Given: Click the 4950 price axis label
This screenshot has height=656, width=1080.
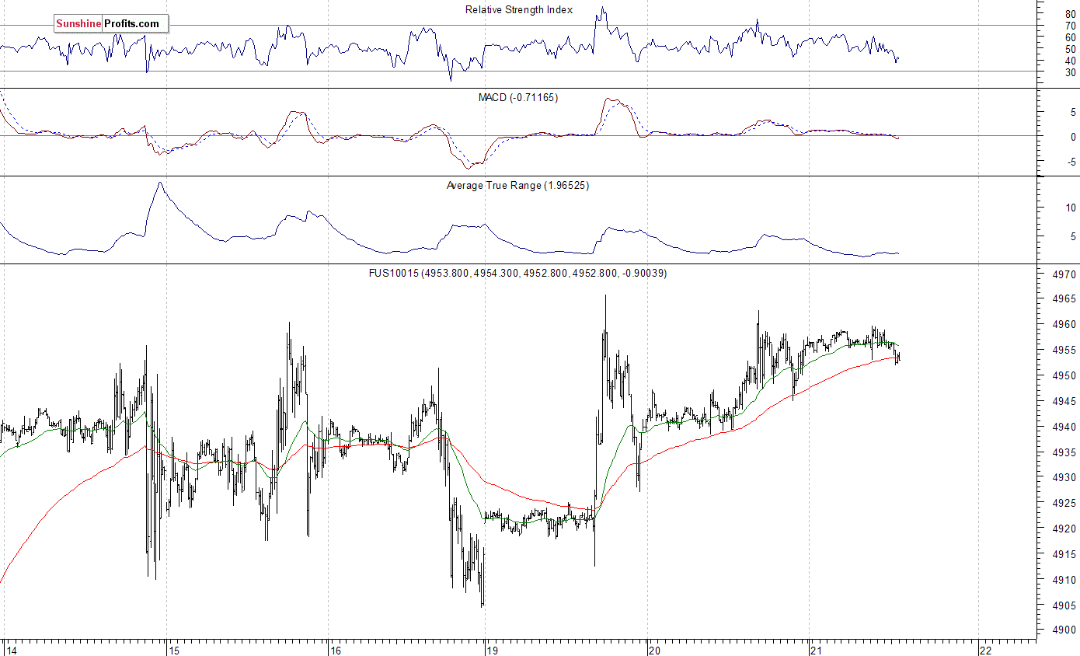Looking at the screenshot, I should pyautogui.click(x=1065, y=376).
